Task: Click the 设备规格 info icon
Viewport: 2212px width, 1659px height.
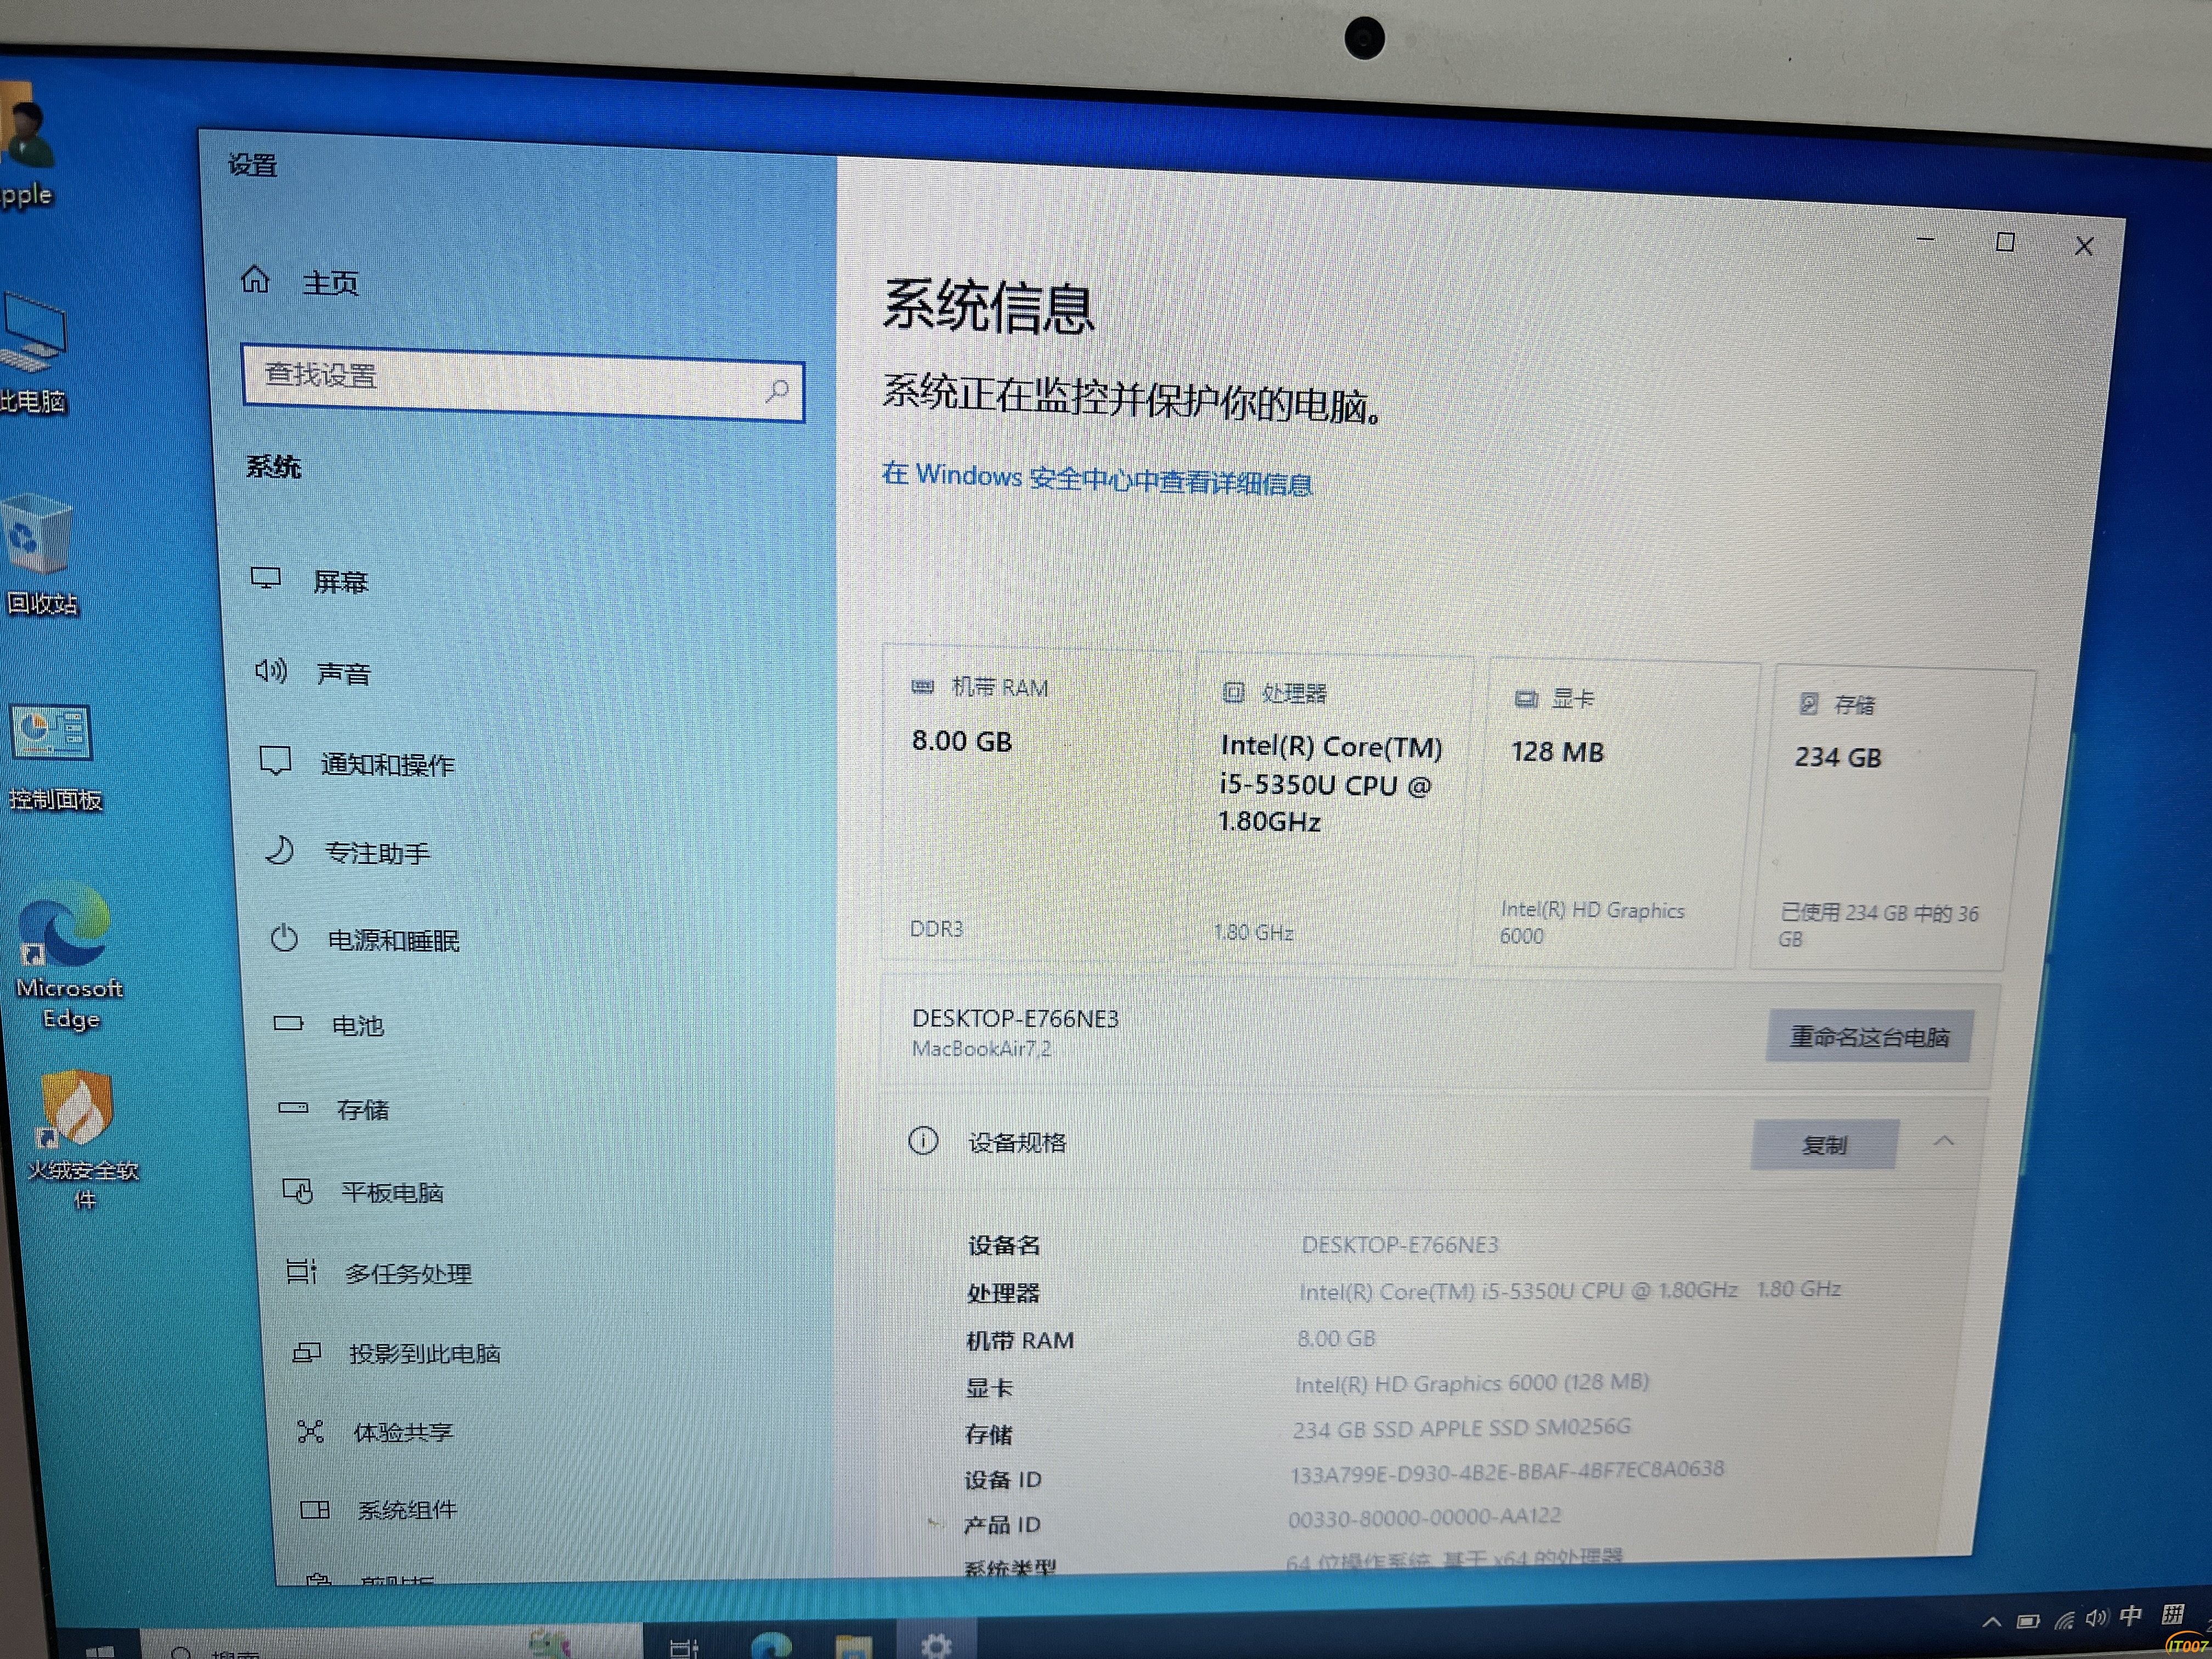Action: click(923, 1140)
